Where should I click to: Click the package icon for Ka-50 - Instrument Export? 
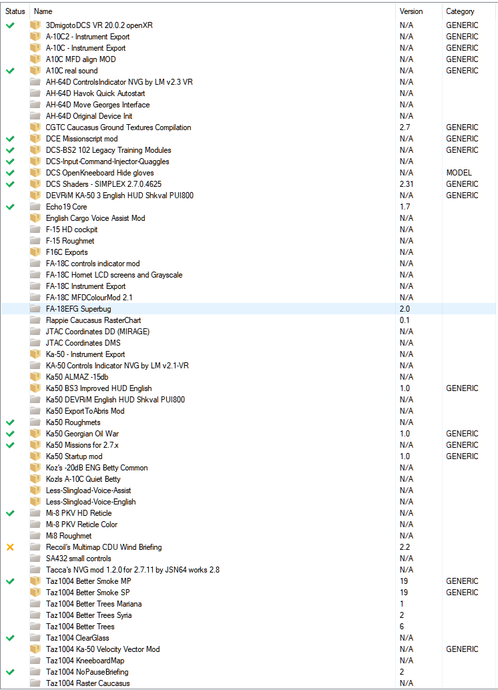[35, 354]
